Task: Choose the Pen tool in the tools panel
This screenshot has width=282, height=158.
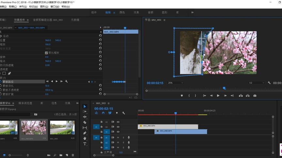Action: (85, 133)
